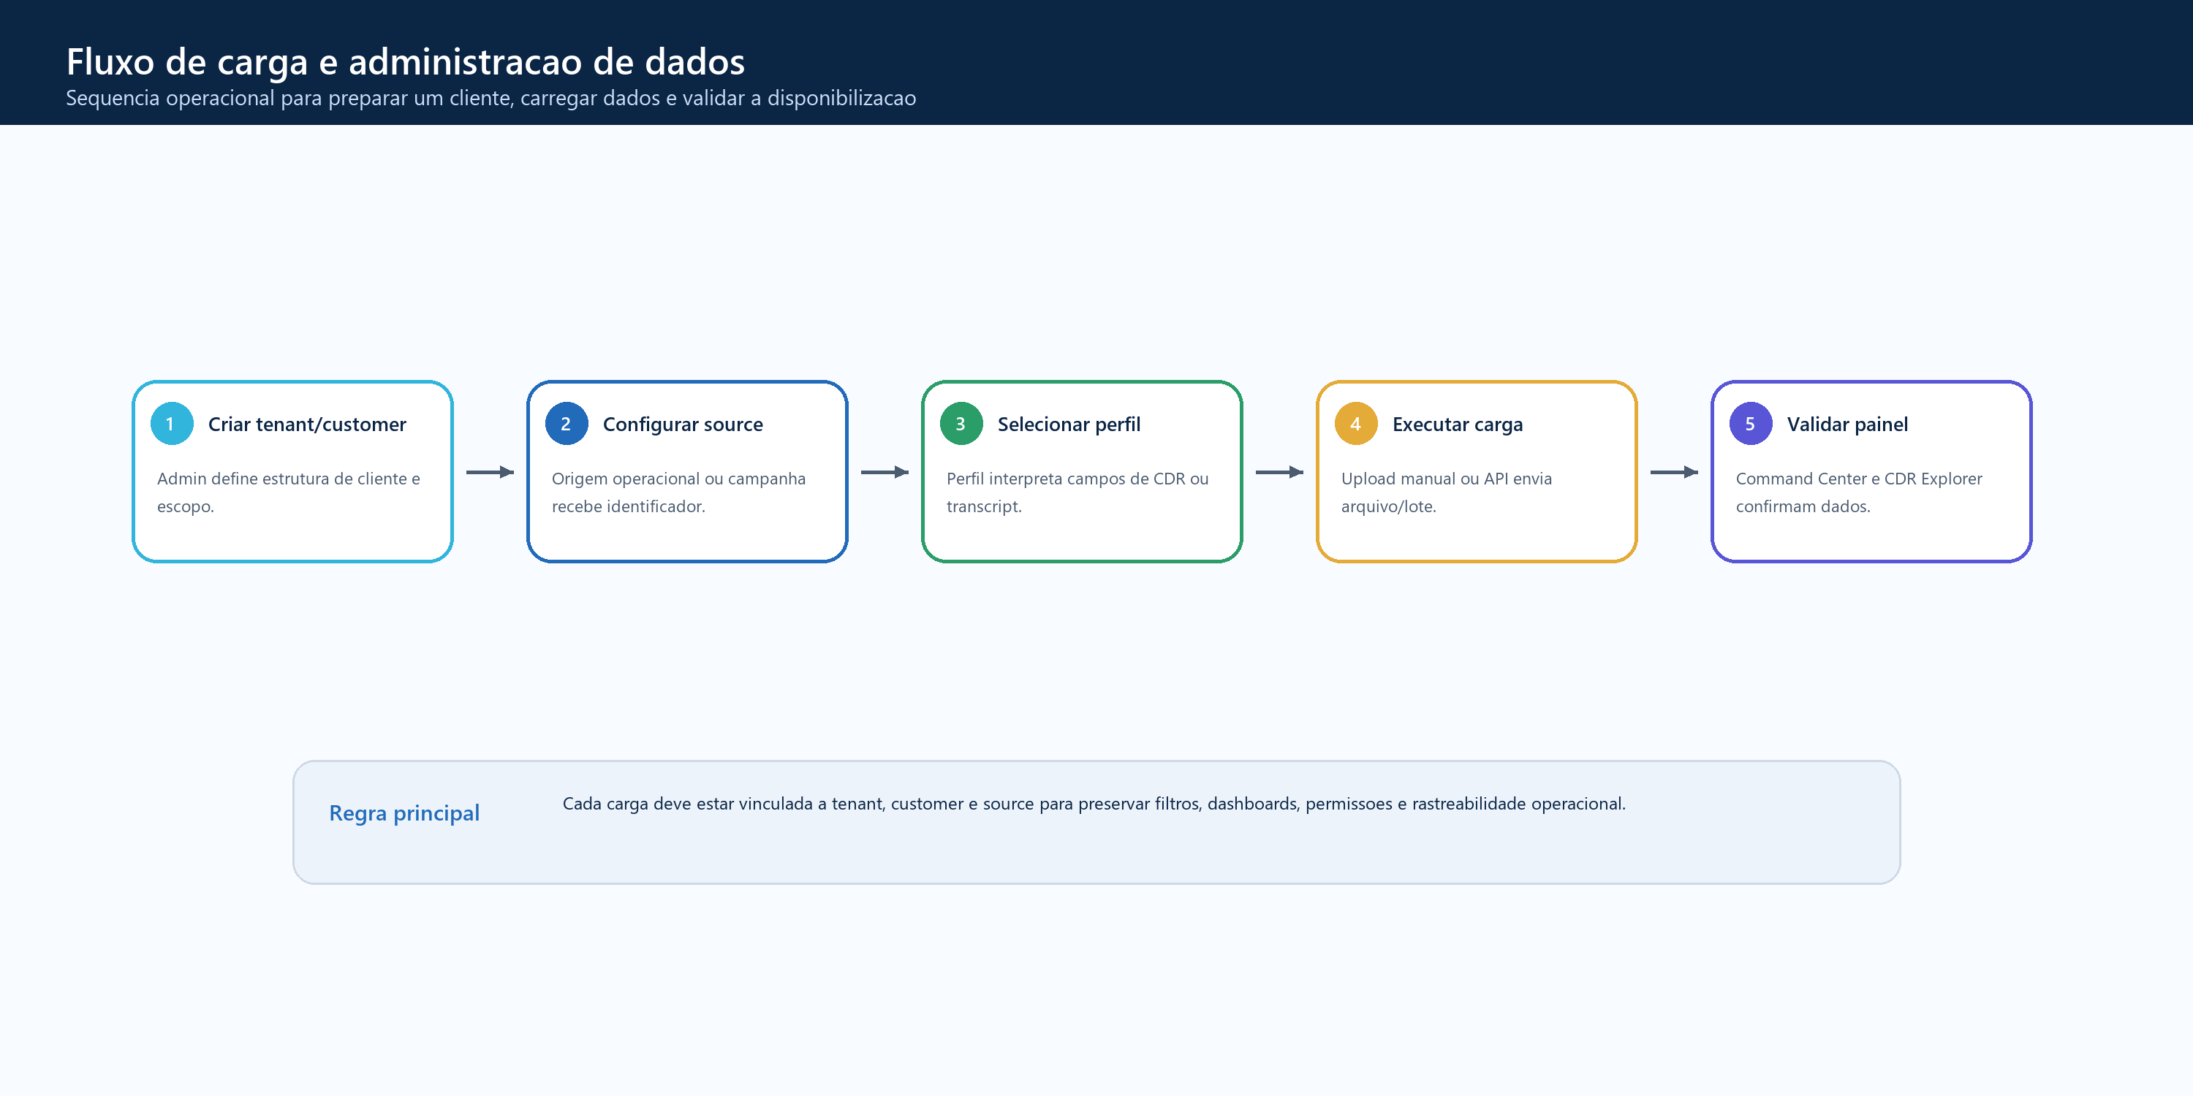
Task: Click the orange step 4 circle badge
Action: pos(1355,424)
